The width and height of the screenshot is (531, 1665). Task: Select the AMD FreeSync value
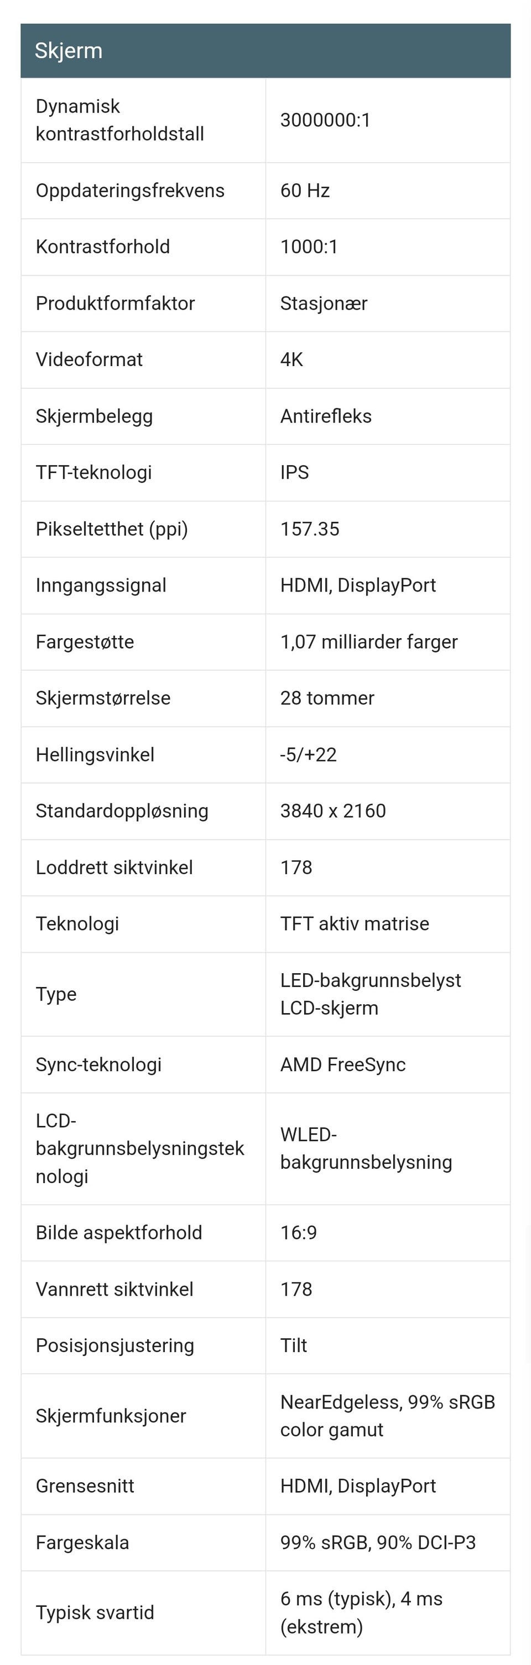pos(342,1065)
